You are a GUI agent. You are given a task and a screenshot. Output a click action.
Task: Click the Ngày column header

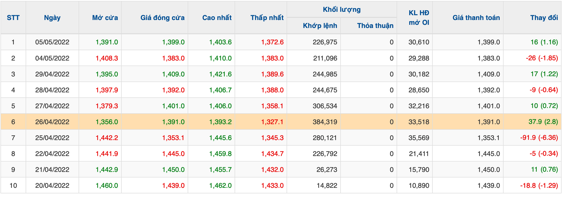tap(52, 18)
